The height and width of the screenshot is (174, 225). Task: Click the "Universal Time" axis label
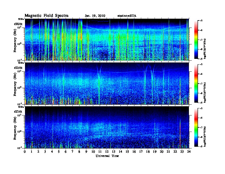pos(107,156)
